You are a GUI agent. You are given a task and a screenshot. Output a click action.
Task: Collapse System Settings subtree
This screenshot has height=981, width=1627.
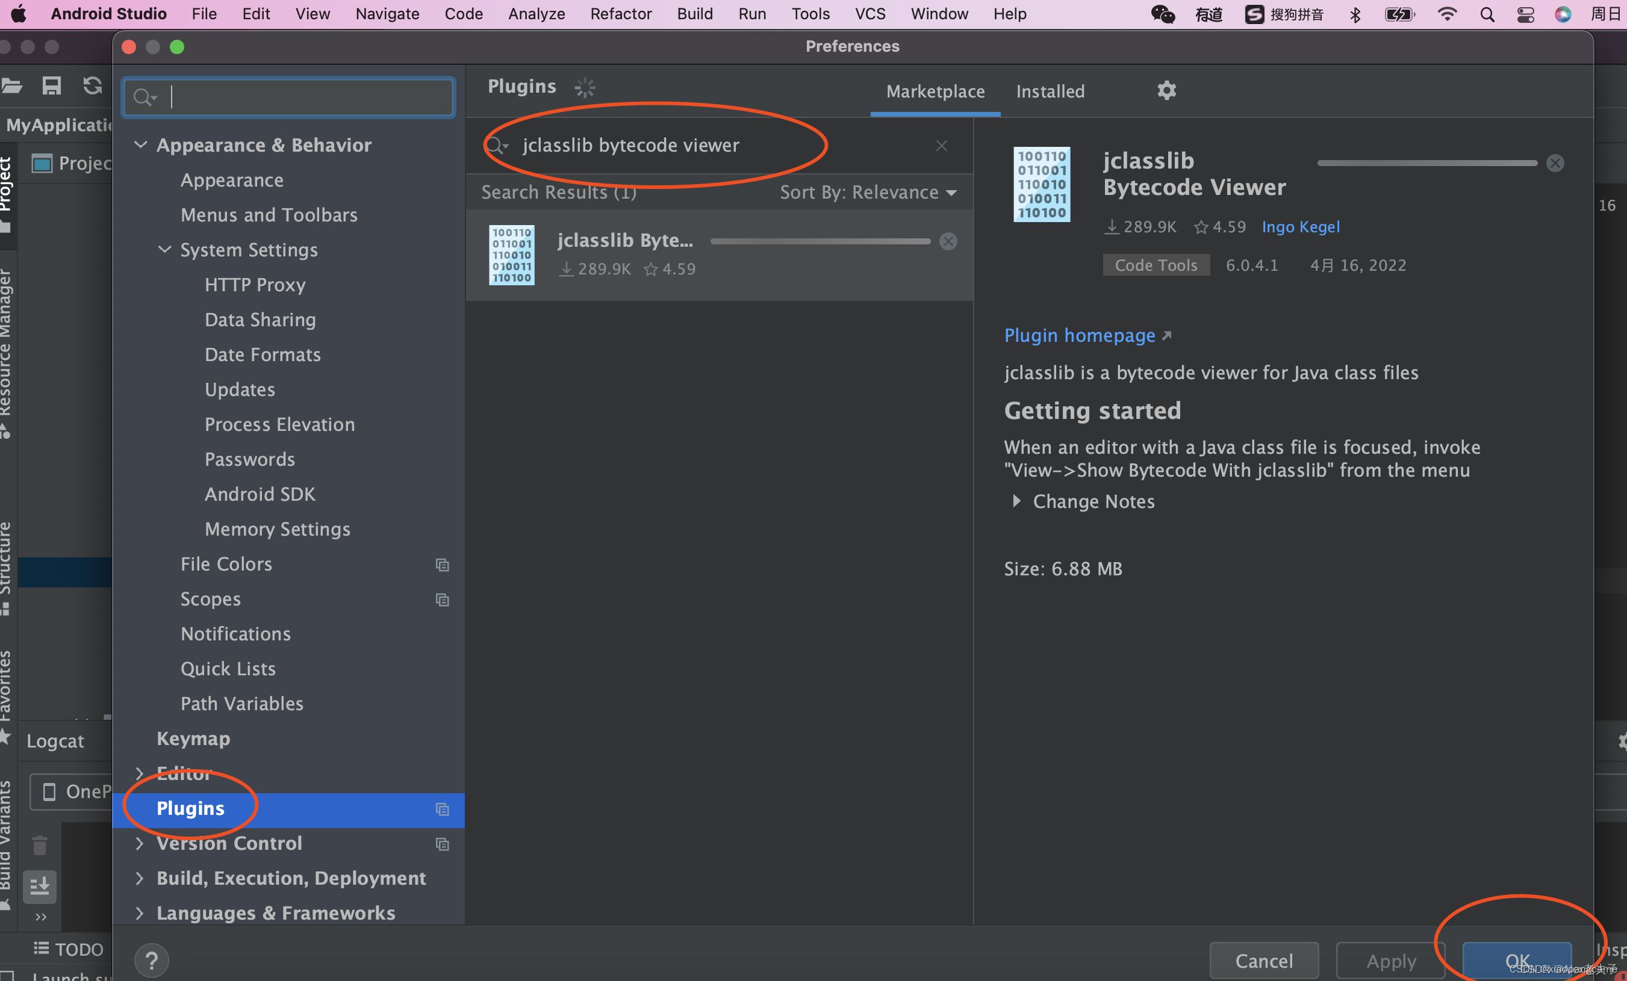coord(164,250)
